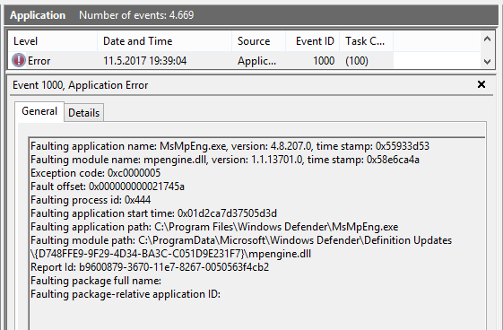Click the 'Faulting process id: 0x444' line
The height and width of the screenshot is (330, 503).
pyautogui.click(x=91, y=200)
